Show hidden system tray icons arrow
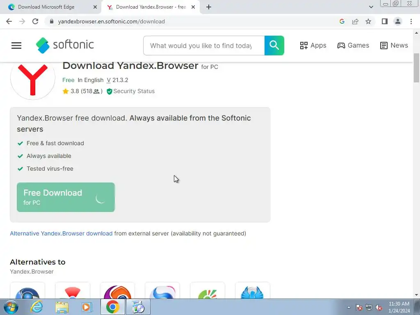Viewport: 420px width, 315px height. [x=349, y=307]
